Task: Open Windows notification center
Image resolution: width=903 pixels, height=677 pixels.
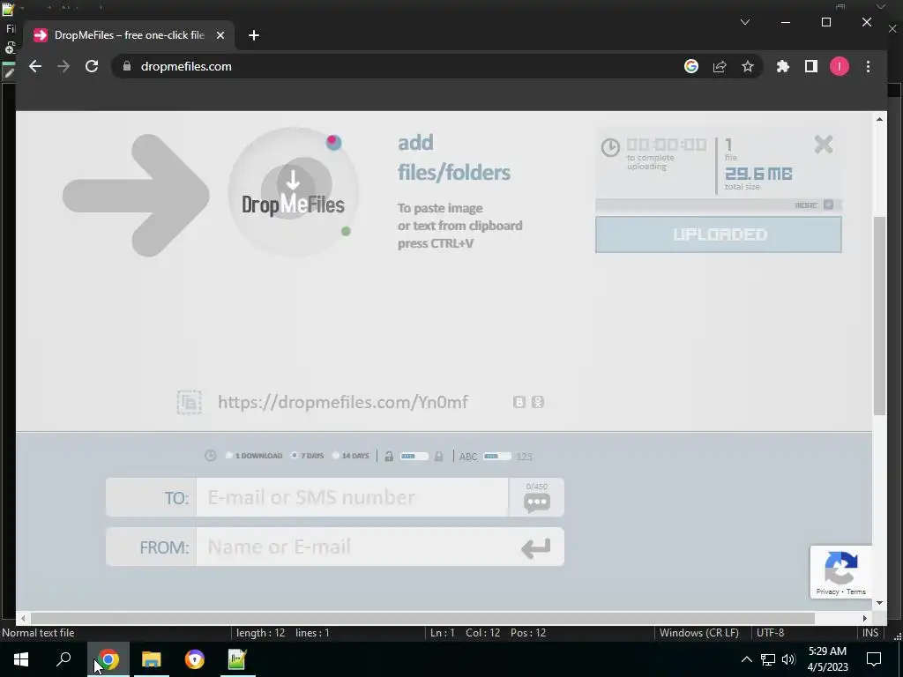Action: point(874,659)
